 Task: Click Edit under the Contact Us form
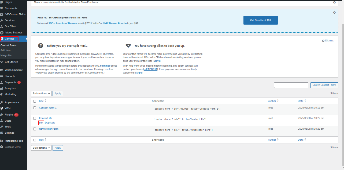[x=41, y=123]
